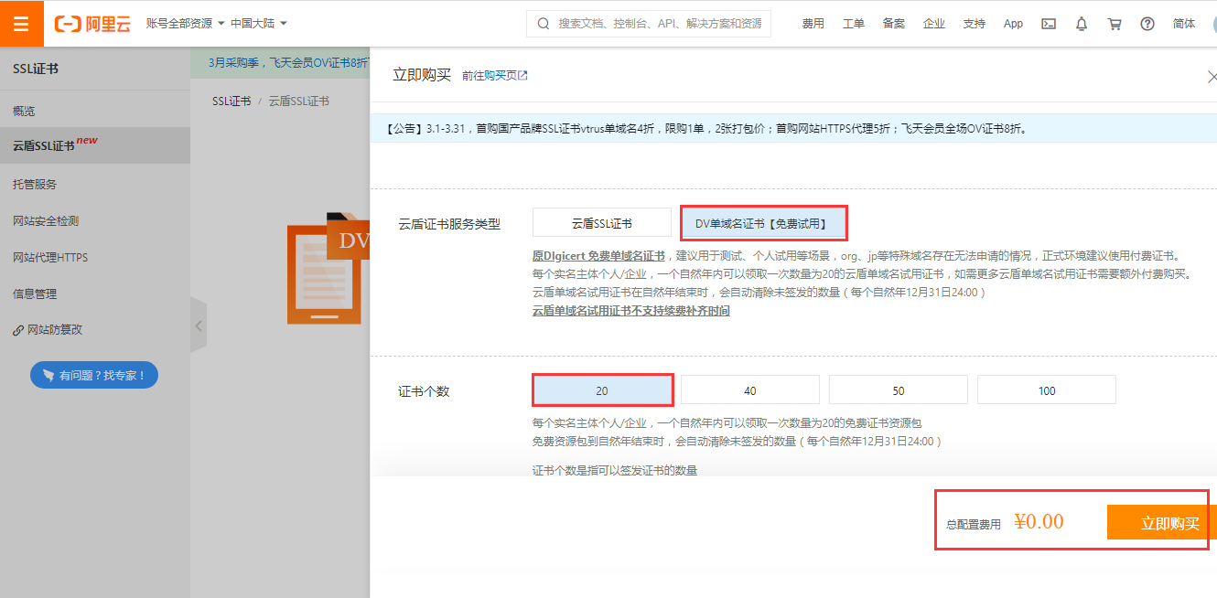1217x598 pixels.
Task: Open the help question mark icon
Action: pos(1147,24)
